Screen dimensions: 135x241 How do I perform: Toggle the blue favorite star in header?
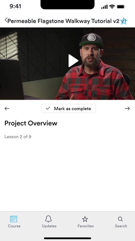pos(123,21)
